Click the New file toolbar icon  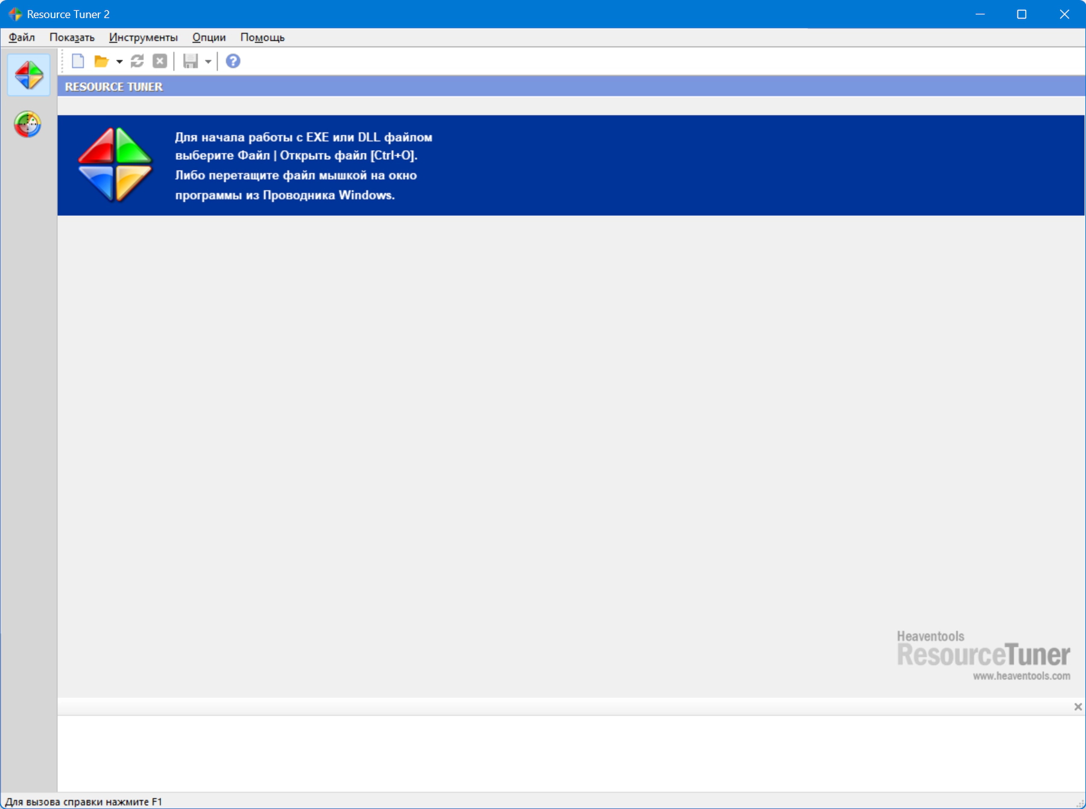78,61
